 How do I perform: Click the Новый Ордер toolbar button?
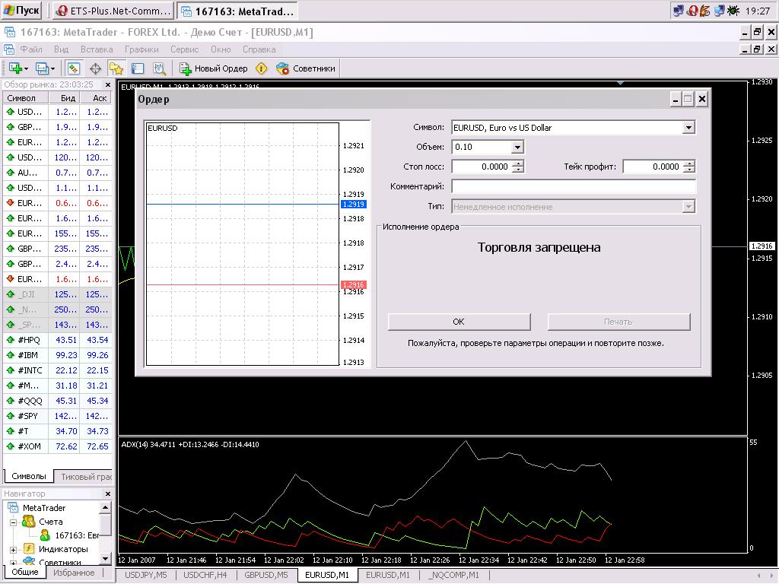(214, 68)
